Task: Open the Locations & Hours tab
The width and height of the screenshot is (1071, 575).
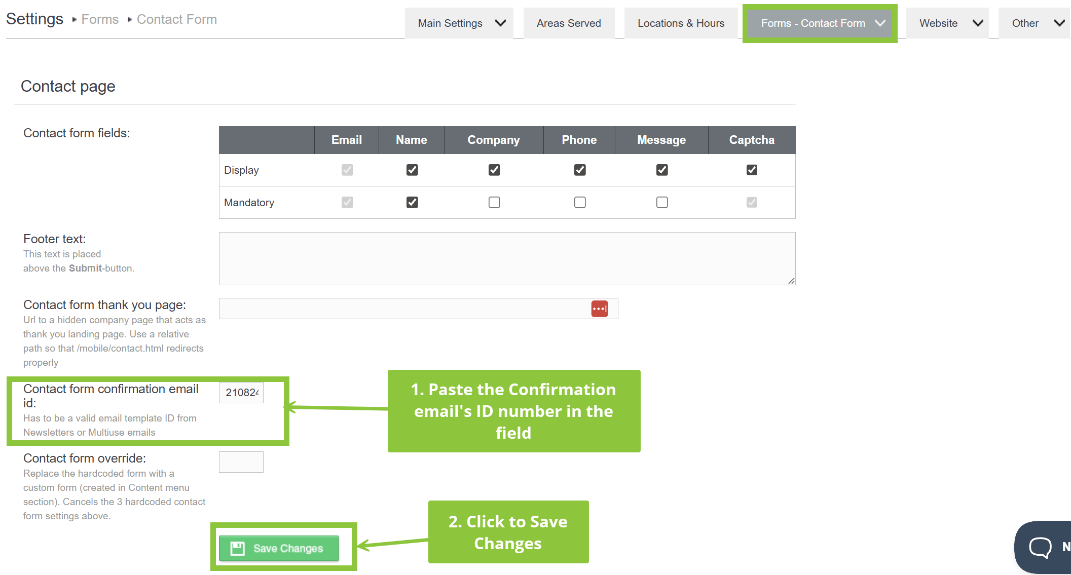Action: (x=681, y=23)
